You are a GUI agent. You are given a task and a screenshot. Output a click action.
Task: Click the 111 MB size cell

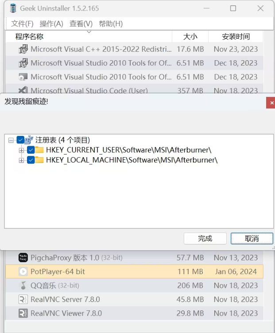coord(190,271)
